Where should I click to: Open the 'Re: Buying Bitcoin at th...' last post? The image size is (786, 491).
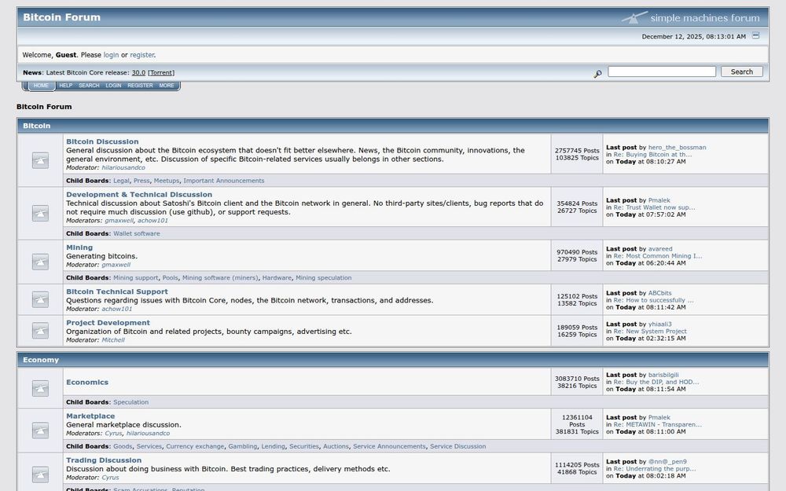[652, 155]
